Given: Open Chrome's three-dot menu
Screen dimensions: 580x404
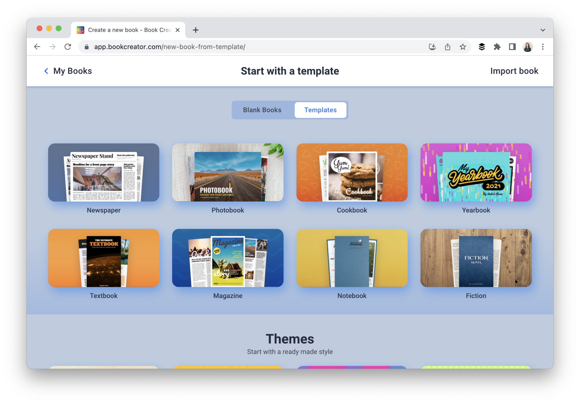Looking at the screenshot, I should tap(543, 47).
